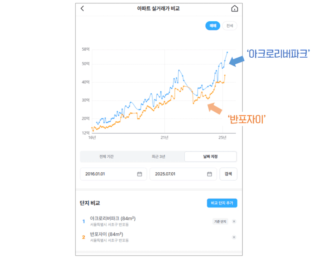Image resolution: width=314 pixels, height=257 pixels.
Task: Select the 날짜 지정 tab
Action: pos(210,157)
